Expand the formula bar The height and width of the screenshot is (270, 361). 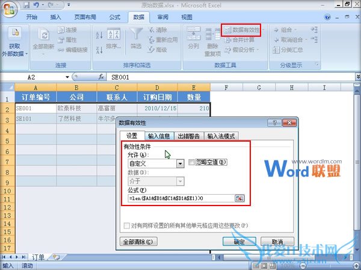358,77
